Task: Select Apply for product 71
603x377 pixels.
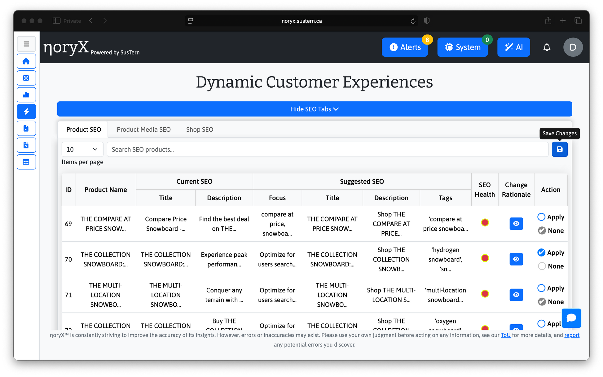Action: coord(541,288)
